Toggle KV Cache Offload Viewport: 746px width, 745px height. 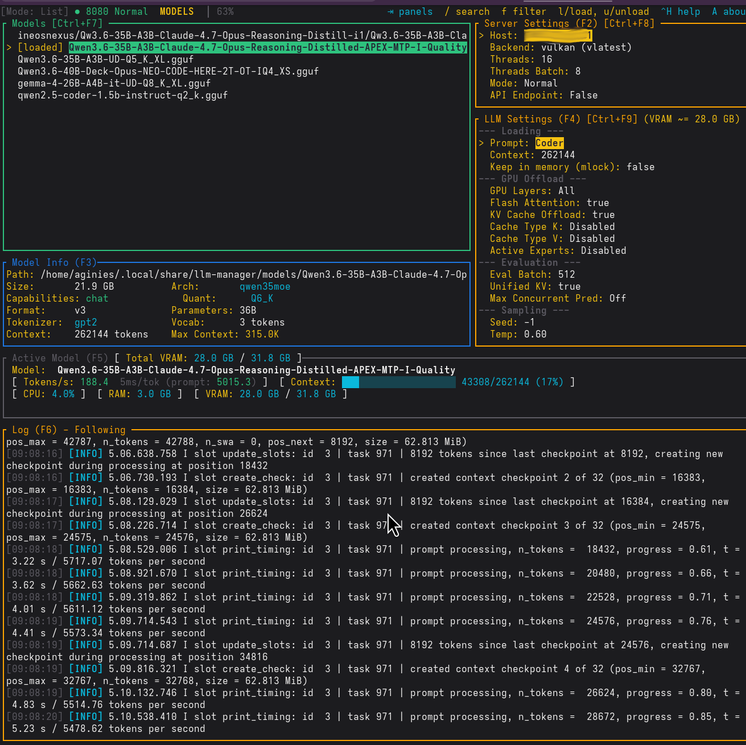553,215
